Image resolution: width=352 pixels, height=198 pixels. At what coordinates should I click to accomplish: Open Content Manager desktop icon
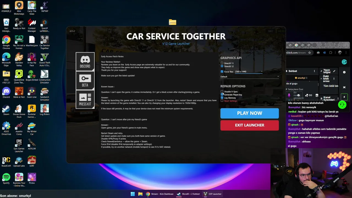32,25
